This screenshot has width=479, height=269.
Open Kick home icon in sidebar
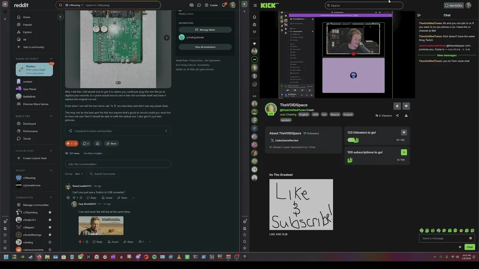254,17
